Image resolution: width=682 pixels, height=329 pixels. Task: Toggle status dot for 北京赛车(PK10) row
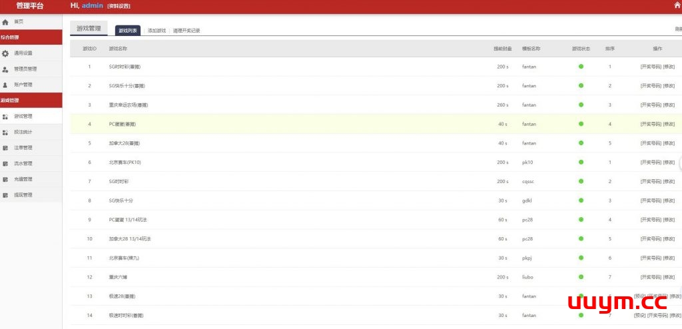pyautogui.click(x=581, y=163)
